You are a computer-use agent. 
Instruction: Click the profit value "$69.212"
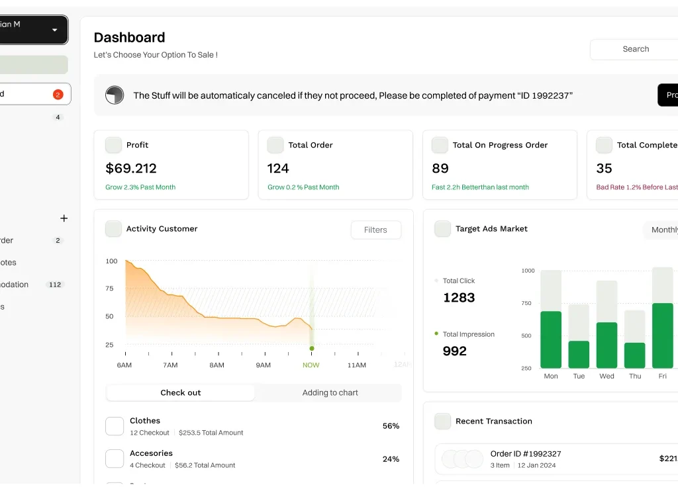[131, 168]
